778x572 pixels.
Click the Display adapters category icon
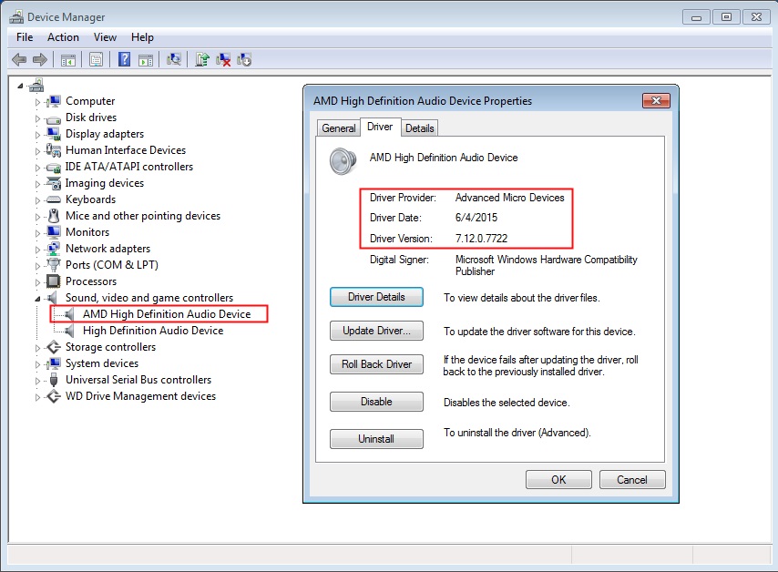tap(53, 134)
